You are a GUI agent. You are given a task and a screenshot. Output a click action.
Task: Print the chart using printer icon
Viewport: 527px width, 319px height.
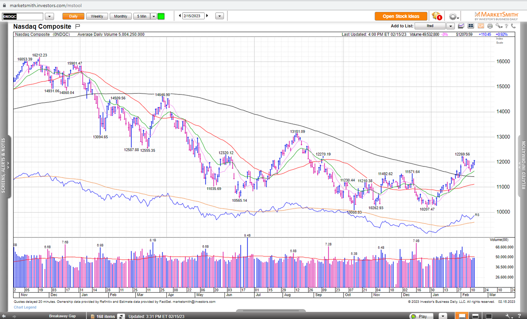[490, 26]
